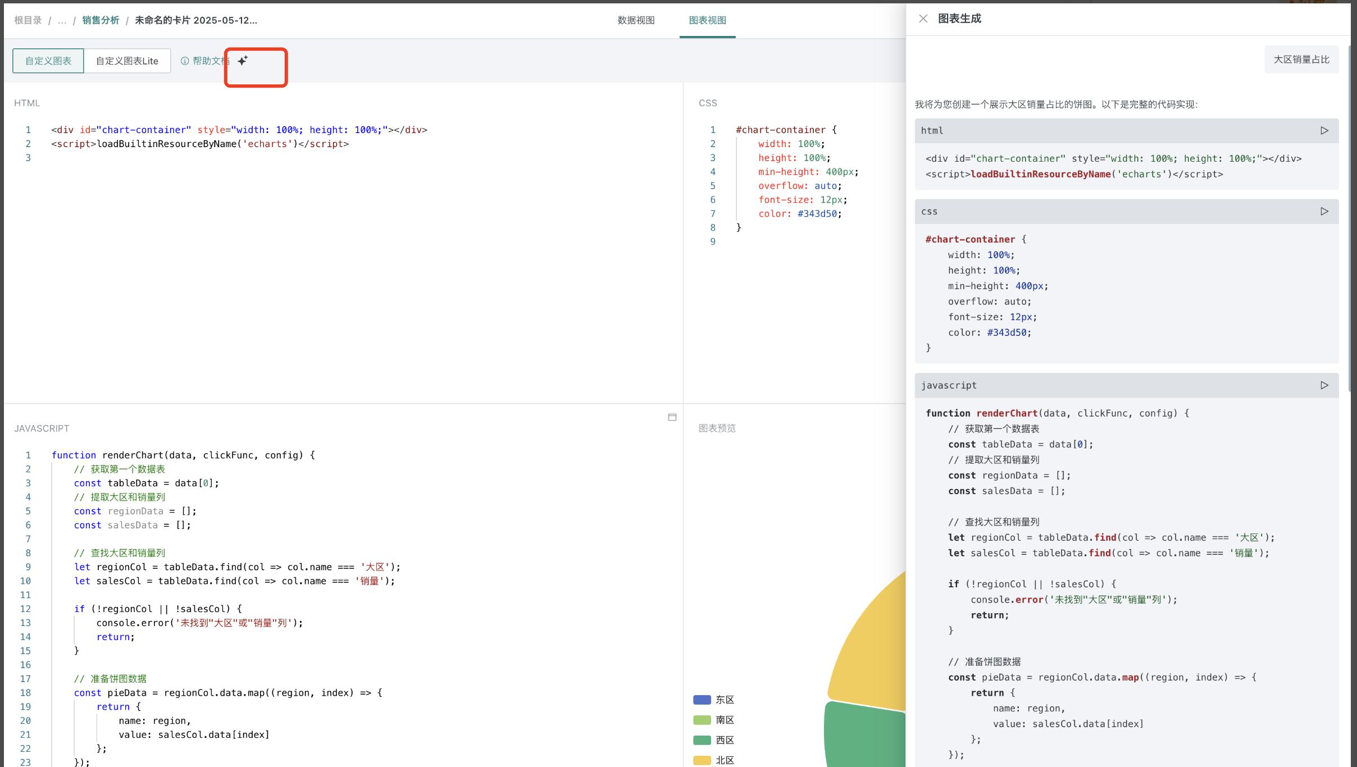
Task: Click the 图表预览 section label
Action: click(717, 428)
